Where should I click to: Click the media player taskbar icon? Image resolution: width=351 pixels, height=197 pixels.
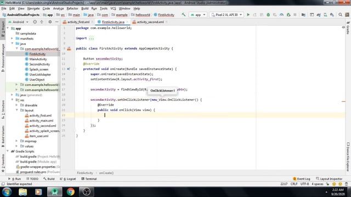(38, 192)
